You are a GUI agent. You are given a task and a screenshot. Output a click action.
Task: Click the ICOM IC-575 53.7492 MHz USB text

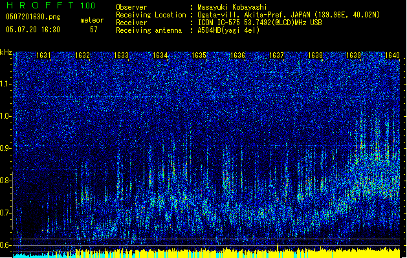point(260,23)
